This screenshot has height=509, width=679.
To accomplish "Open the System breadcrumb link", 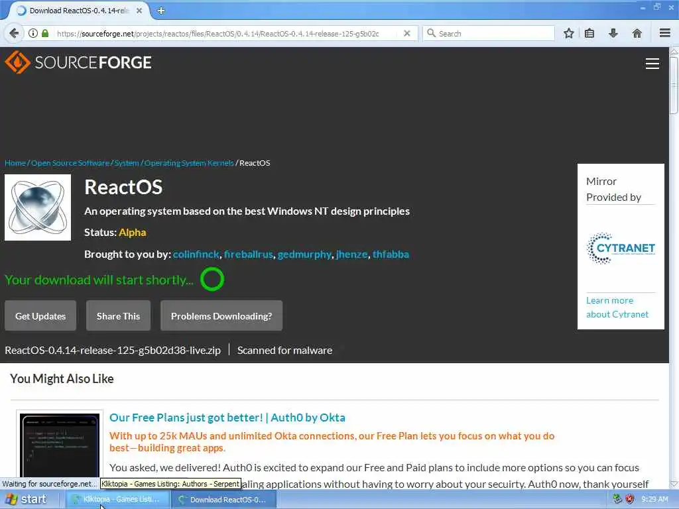I will [x=127, y=163].
